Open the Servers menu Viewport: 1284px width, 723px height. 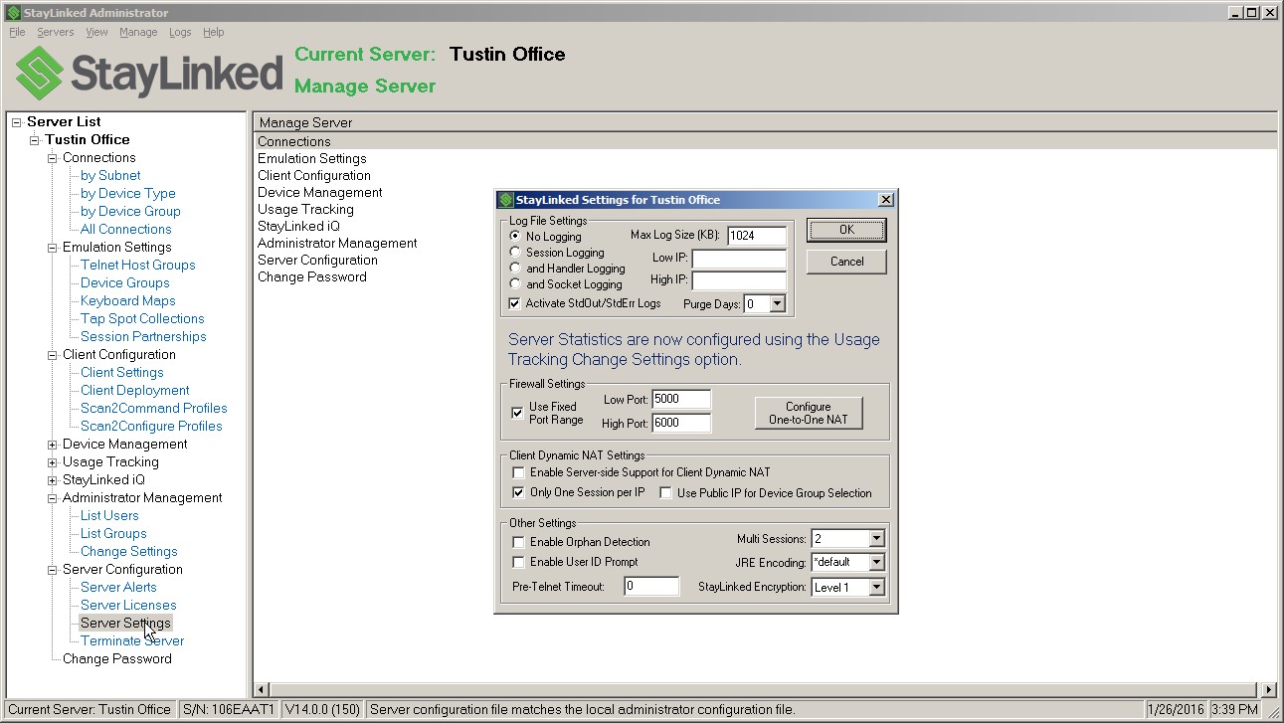click(x=55, y=31)
